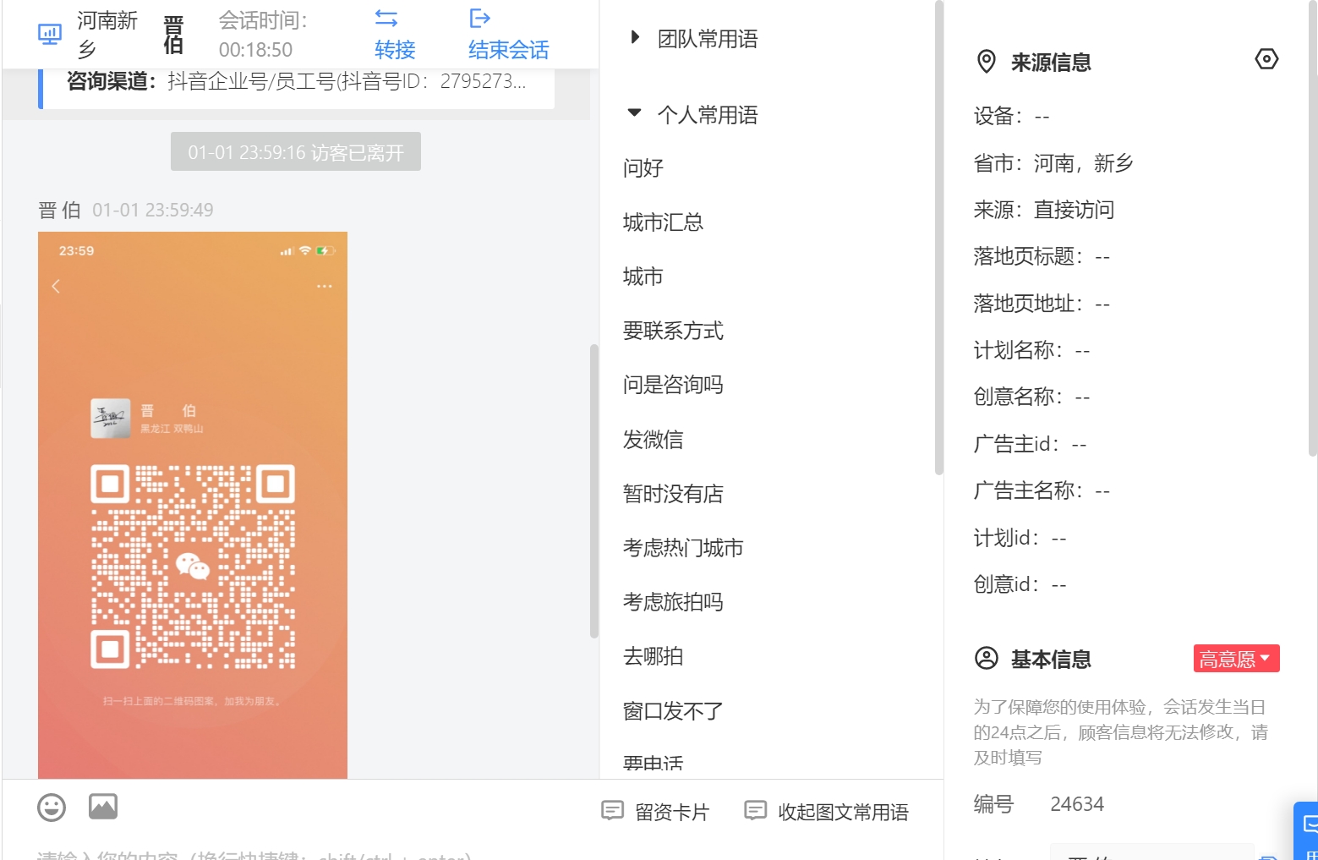Click the 转接 transfer arrows icon
This screenshot has height=860, width=1318.
386,19
